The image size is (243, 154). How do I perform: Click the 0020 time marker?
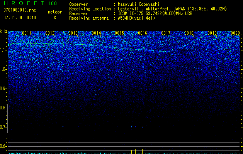pos(235,33)
